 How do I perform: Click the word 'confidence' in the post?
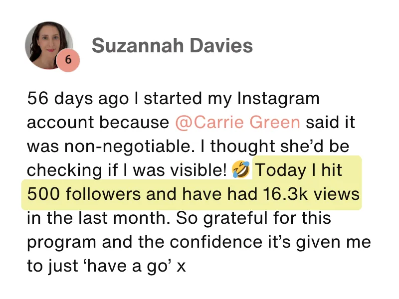coord(216,242)
